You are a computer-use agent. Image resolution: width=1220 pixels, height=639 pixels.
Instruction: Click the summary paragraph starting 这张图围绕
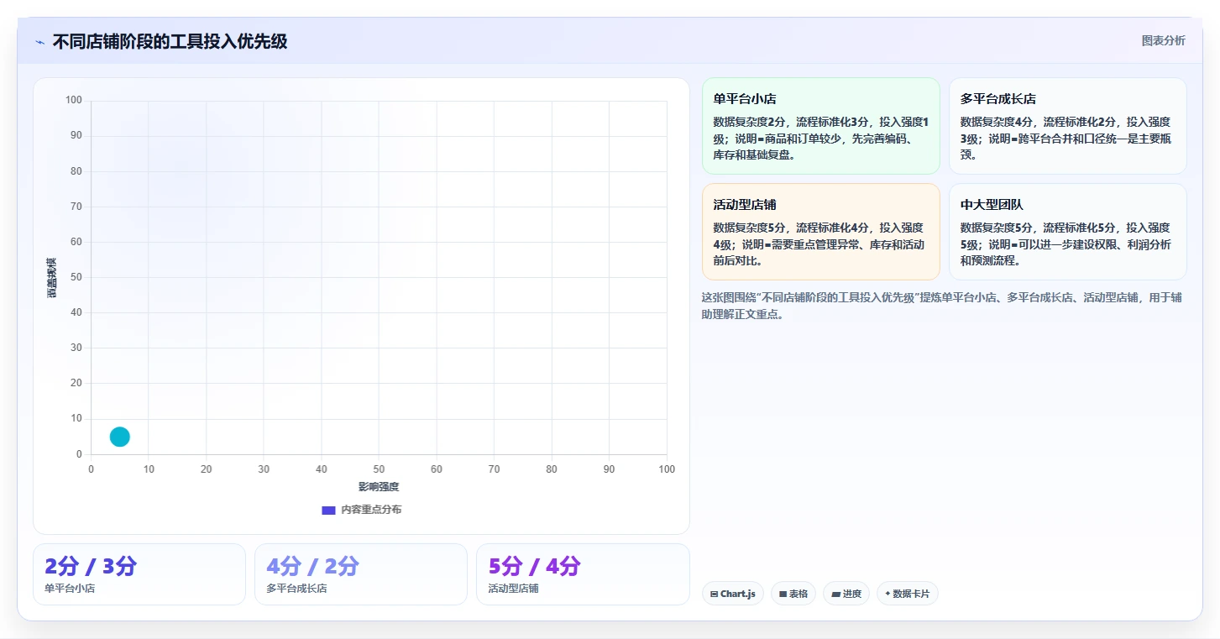(x=941, y=306)
